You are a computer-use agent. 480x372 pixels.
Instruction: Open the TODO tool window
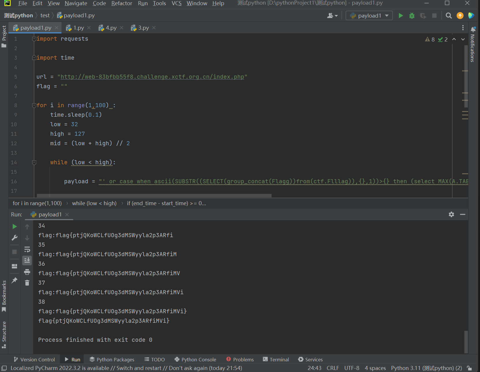(154, 359)
